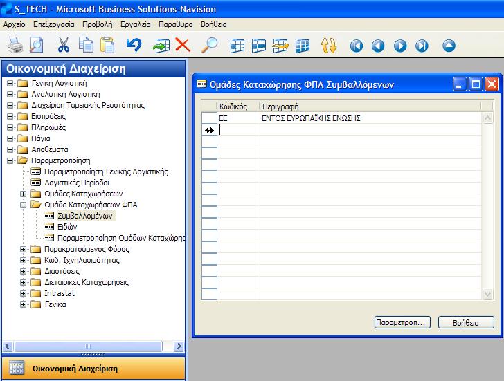
Task: Expand the Πληρωμές folder
Action: coord(10,127)
